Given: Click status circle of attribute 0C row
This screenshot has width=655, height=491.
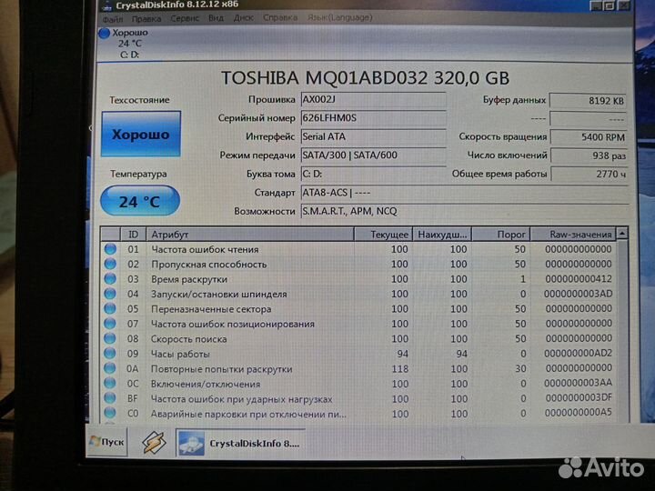Looking at the screenshot, I should [110, 384].
